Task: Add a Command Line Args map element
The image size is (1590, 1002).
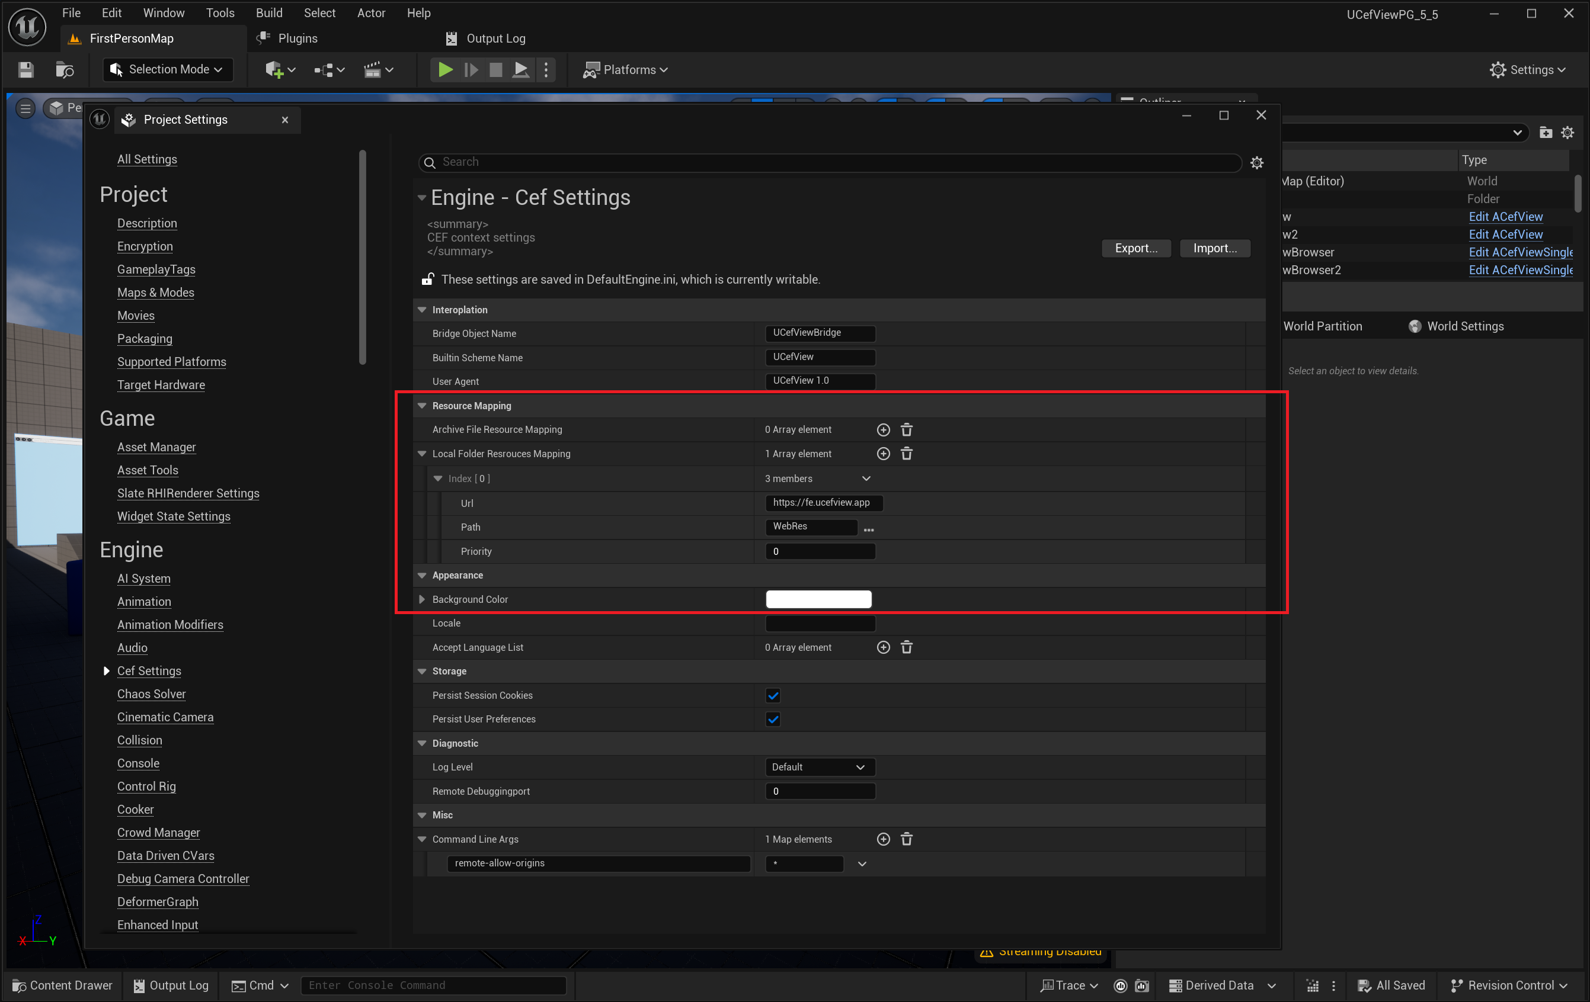Action: pos(883,839)
